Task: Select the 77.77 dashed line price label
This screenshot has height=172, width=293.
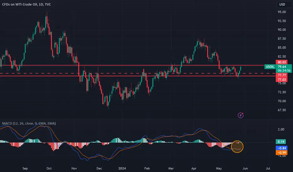Action: coord(282,75)
